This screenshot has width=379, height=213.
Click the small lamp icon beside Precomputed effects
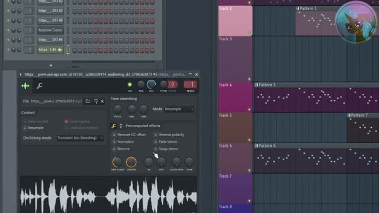(121, 126)
